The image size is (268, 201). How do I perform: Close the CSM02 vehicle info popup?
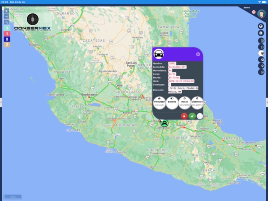click(x=198, y=54)
